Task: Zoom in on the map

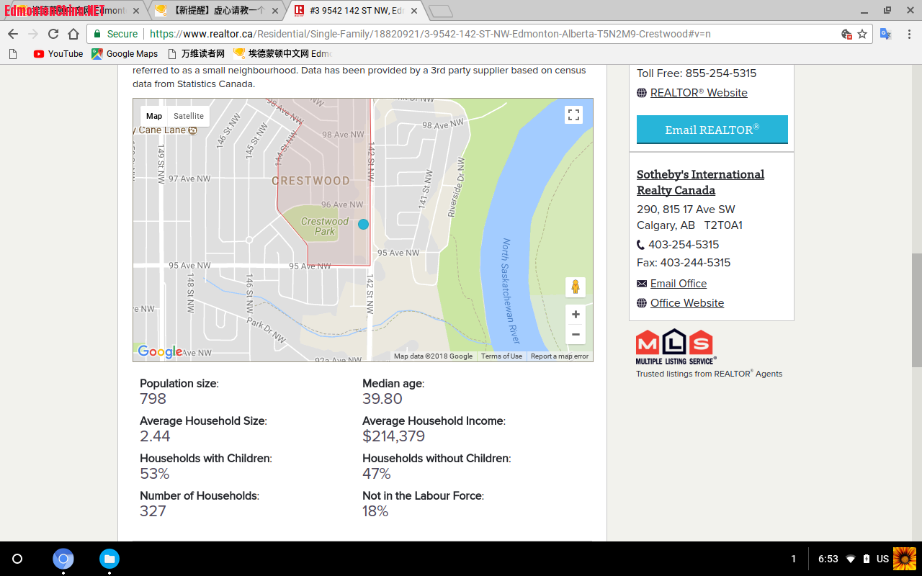Action: 575,315
